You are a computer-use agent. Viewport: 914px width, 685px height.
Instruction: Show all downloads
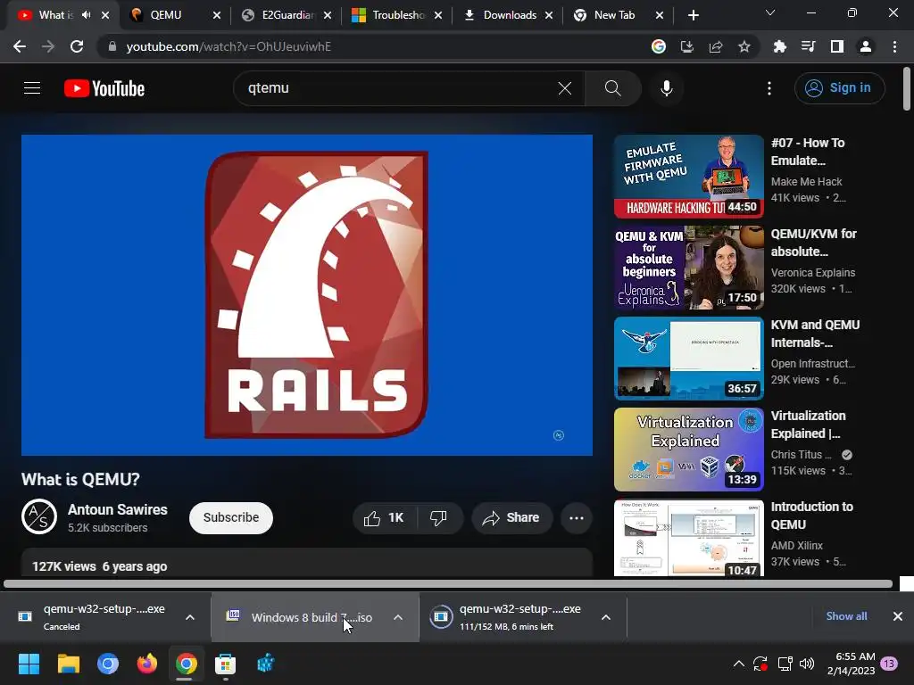(846, 616)
